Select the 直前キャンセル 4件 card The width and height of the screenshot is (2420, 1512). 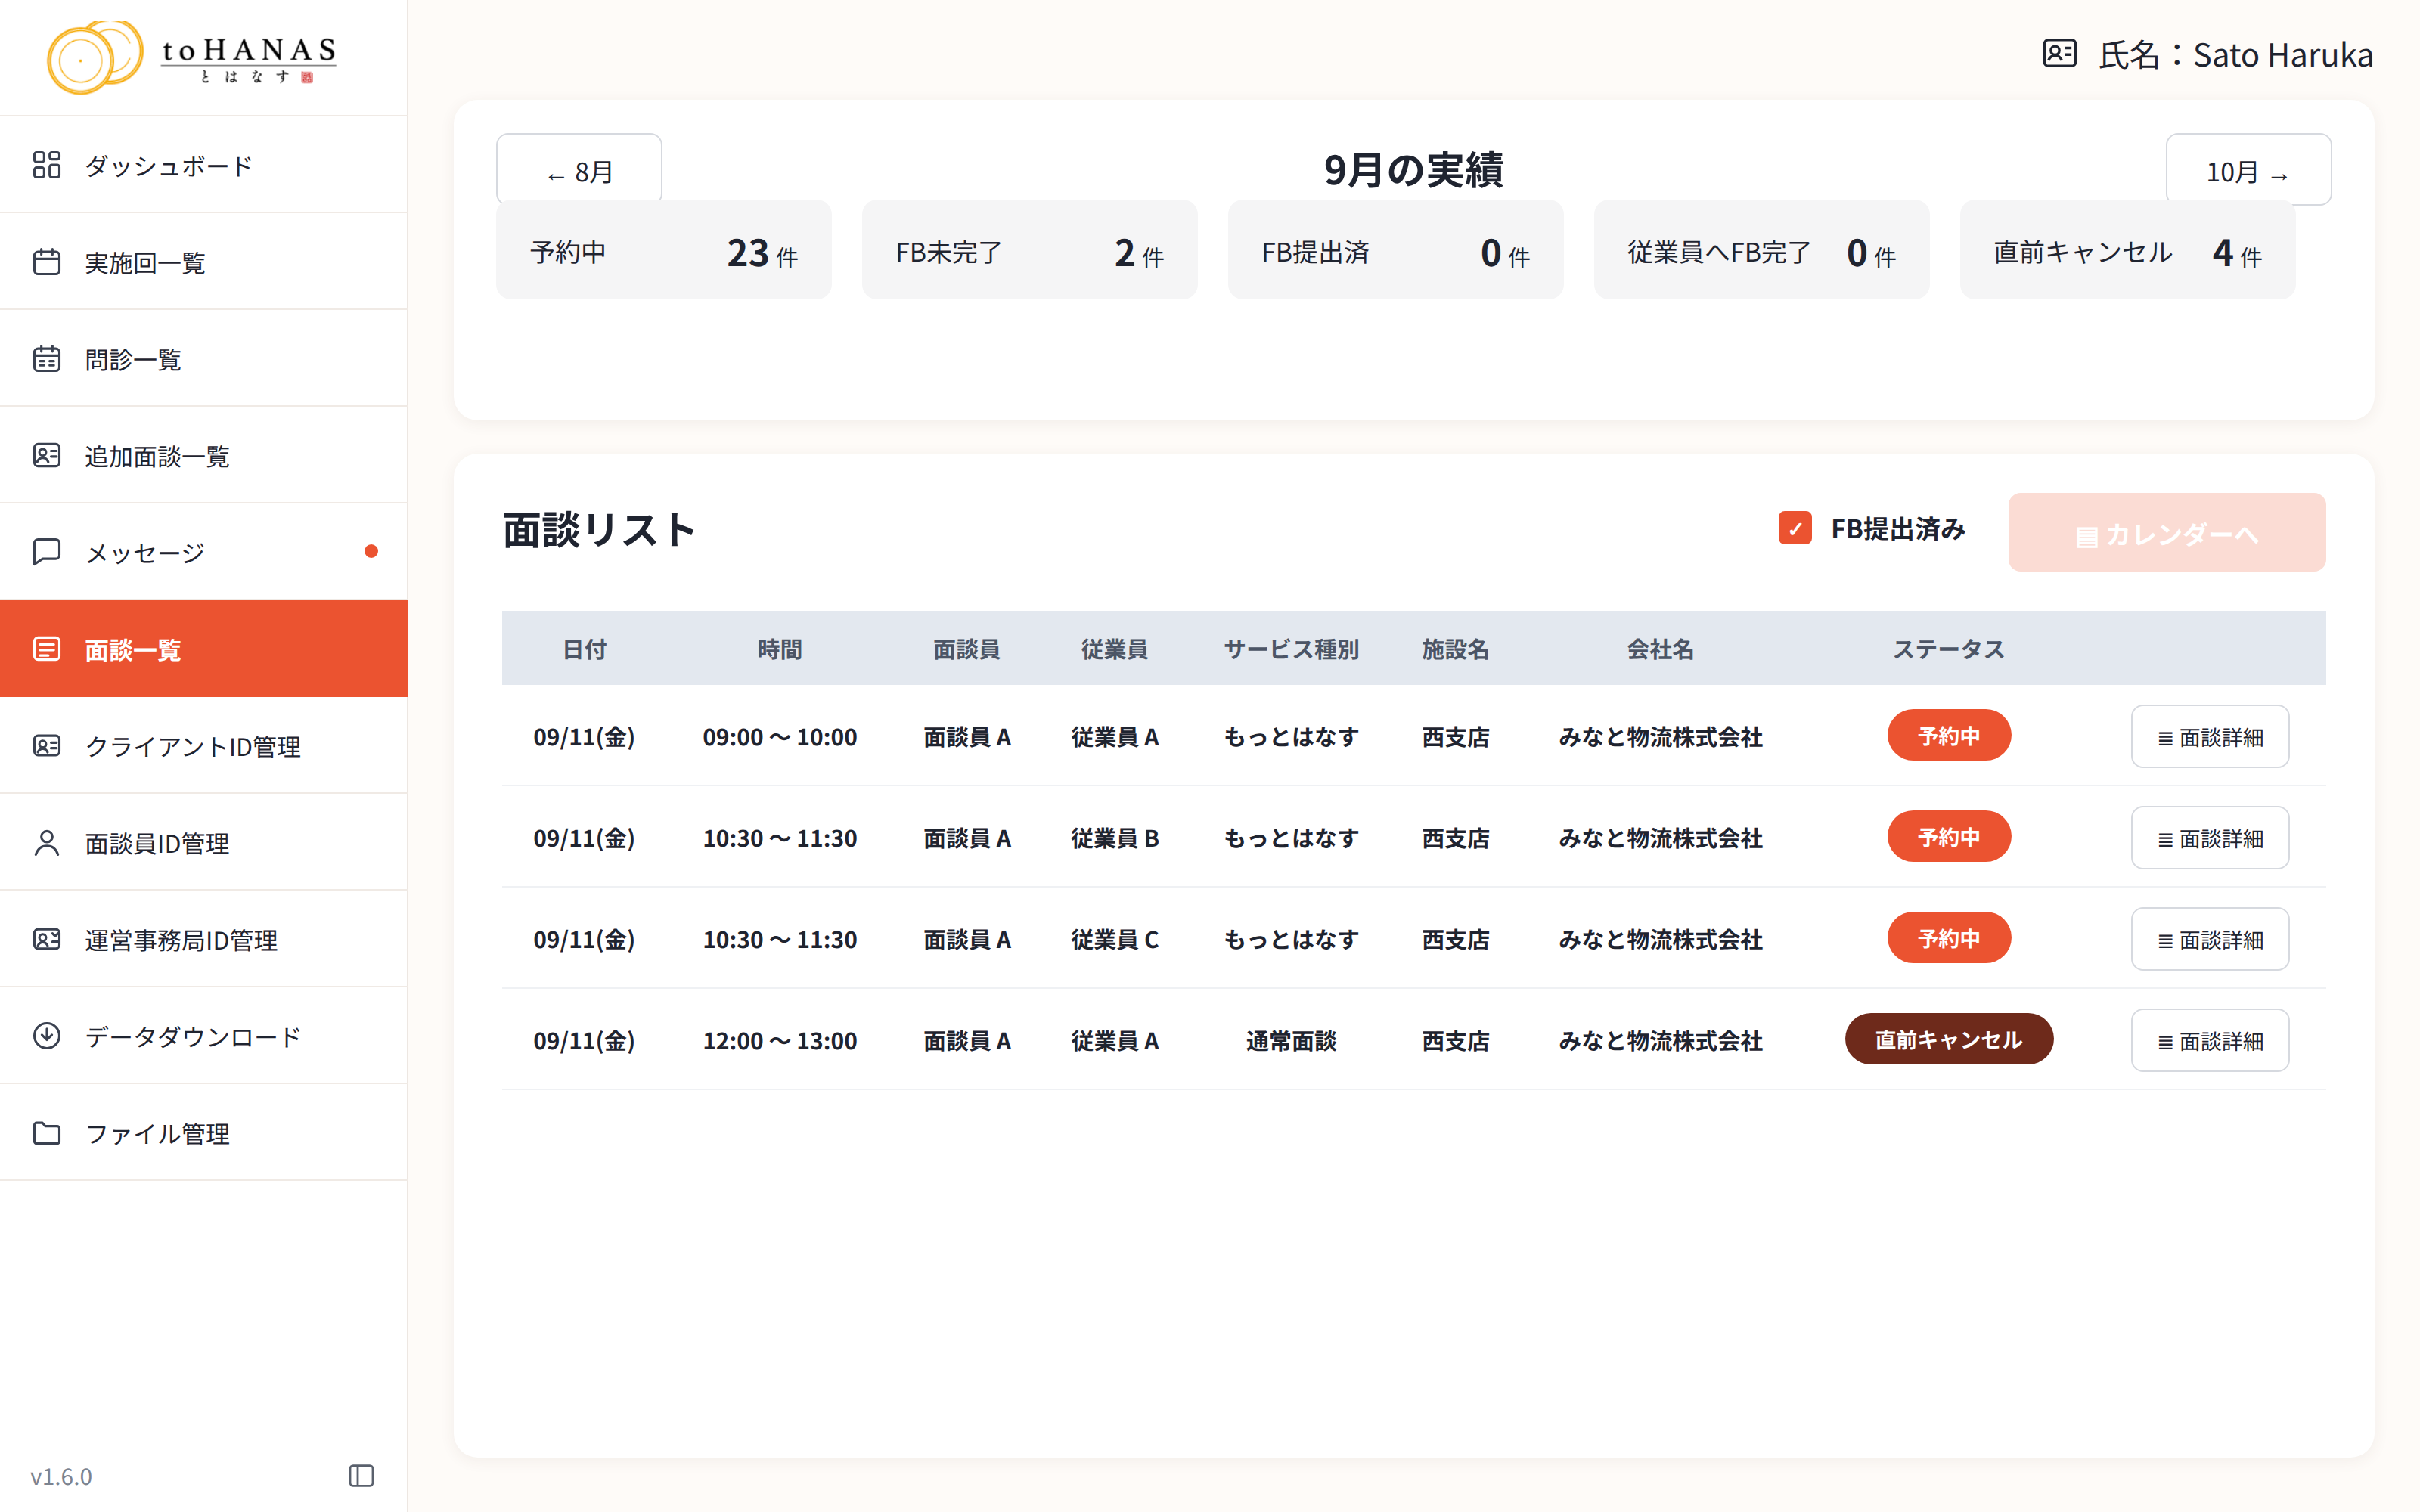[x=2127, y=250]
